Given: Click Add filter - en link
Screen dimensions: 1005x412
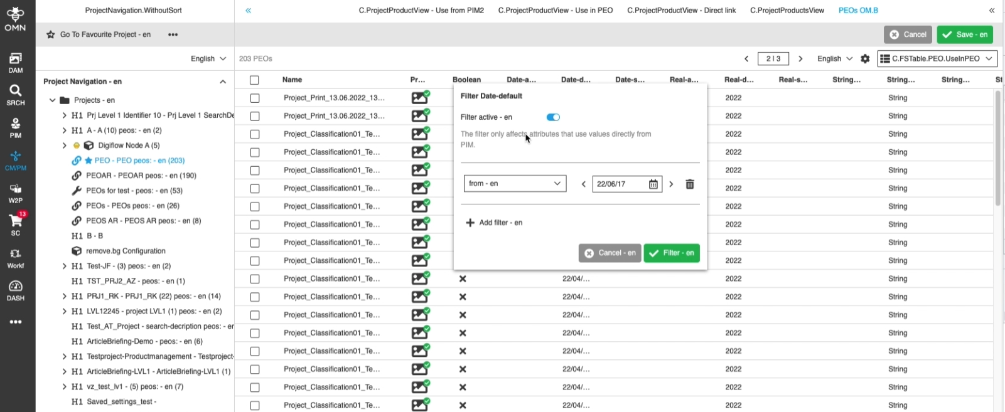Looking at the screenshot, I should click(494, 223).
